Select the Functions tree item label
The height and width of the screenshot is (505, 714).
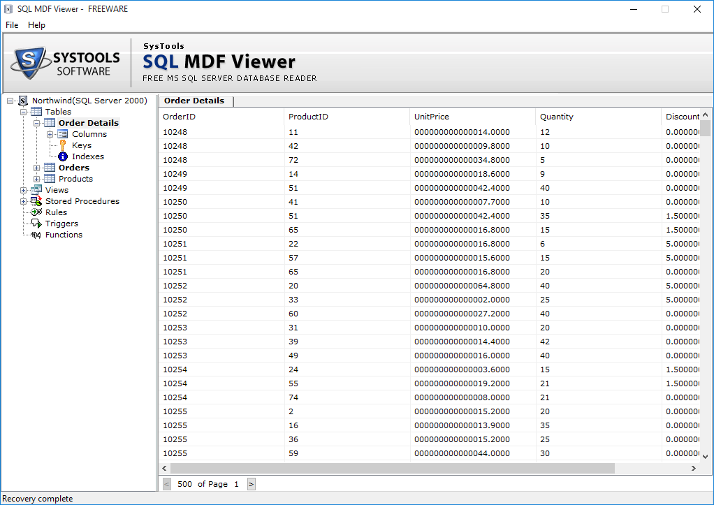point(64,235)
